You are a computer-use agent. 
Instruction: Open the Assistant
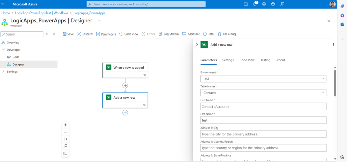click(191, 34)
